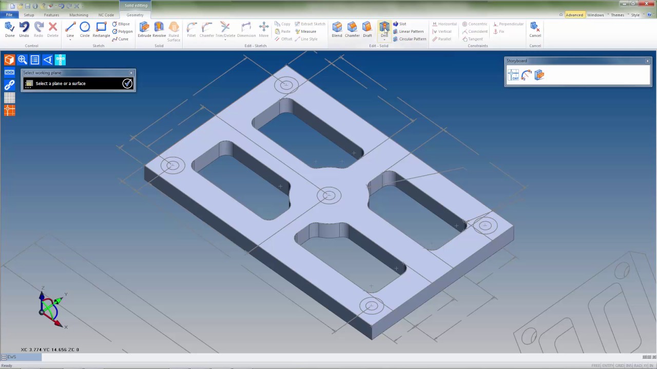Screen dimensions: 657x369
Task: Toggle the orange snap grid icon
Action: coord(9,110)
